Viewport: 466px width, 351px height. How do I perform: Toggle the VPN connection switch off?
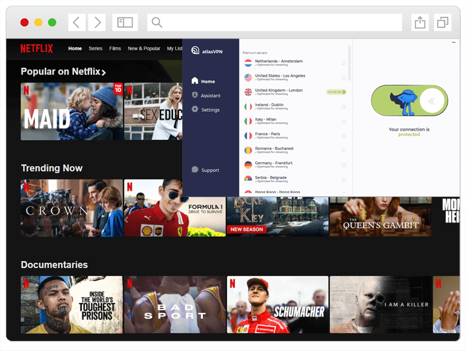pos(409,100)
